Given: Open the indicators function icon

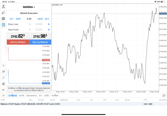Looking at the screenshot, I should pyautogui.click(x=3, y=78).
